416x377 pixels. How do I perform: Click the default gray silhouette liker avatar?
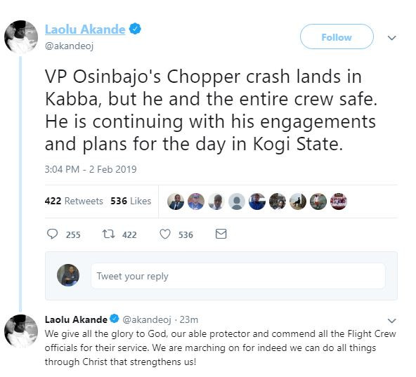(237, 201)
